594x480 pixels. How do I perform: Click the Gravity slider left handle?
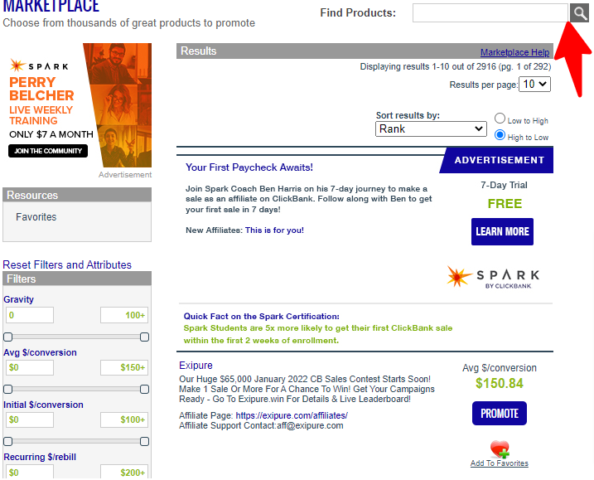click(8, 337)
